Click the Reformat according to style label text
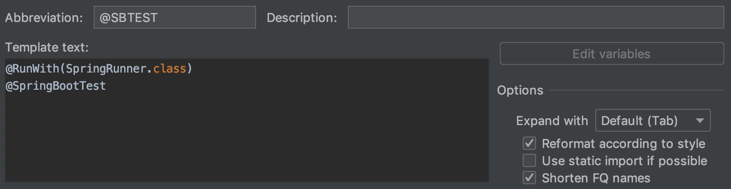This screenshot has height=189, width=731. point(623,144)
